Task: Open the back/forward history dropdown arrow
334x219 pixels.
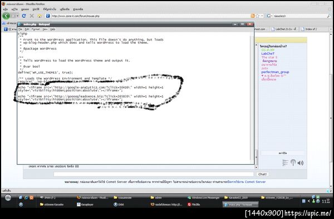Action: (17, 16)
